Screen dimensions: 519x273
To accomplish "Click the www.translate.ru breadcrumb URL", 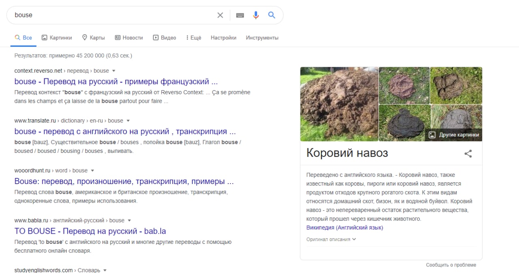I will click(69, 121).
